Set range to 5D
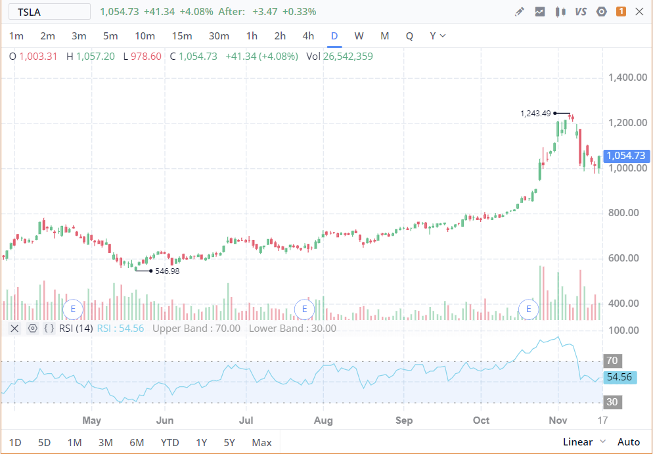653x454 pixels. pyautogui.click(x=44, y=442)
